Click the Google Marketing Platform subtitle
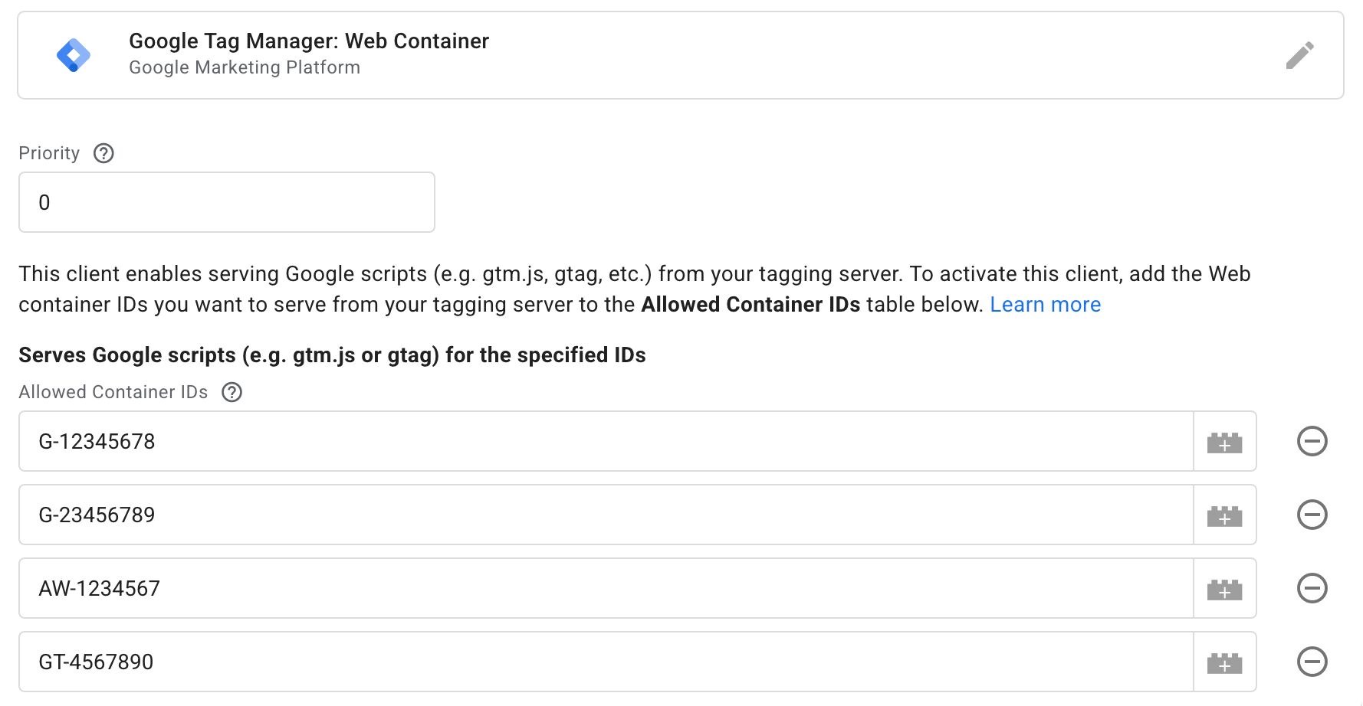 pyautogui.click(x=244, y=67)
